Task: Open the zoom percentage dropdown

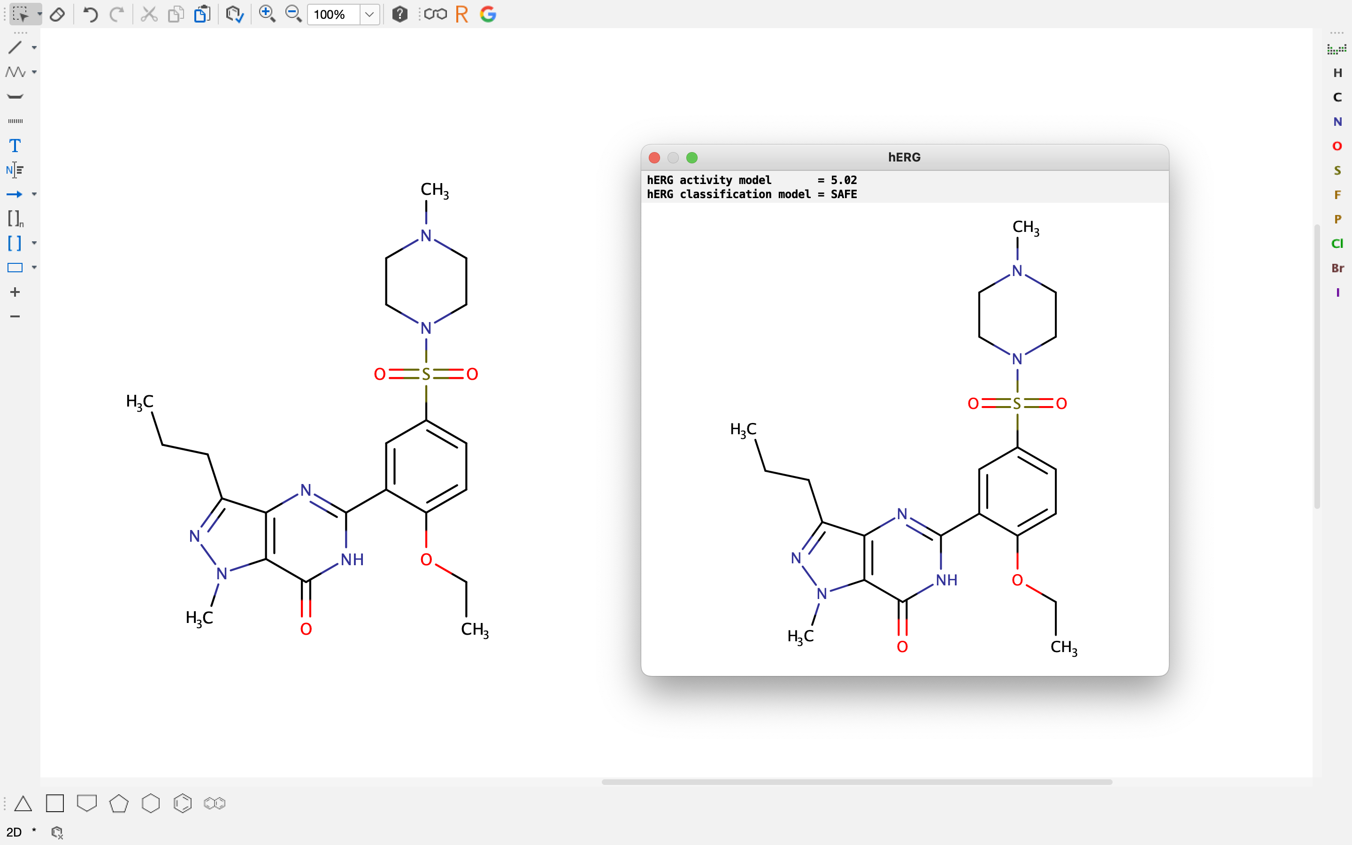Action: 369,15
